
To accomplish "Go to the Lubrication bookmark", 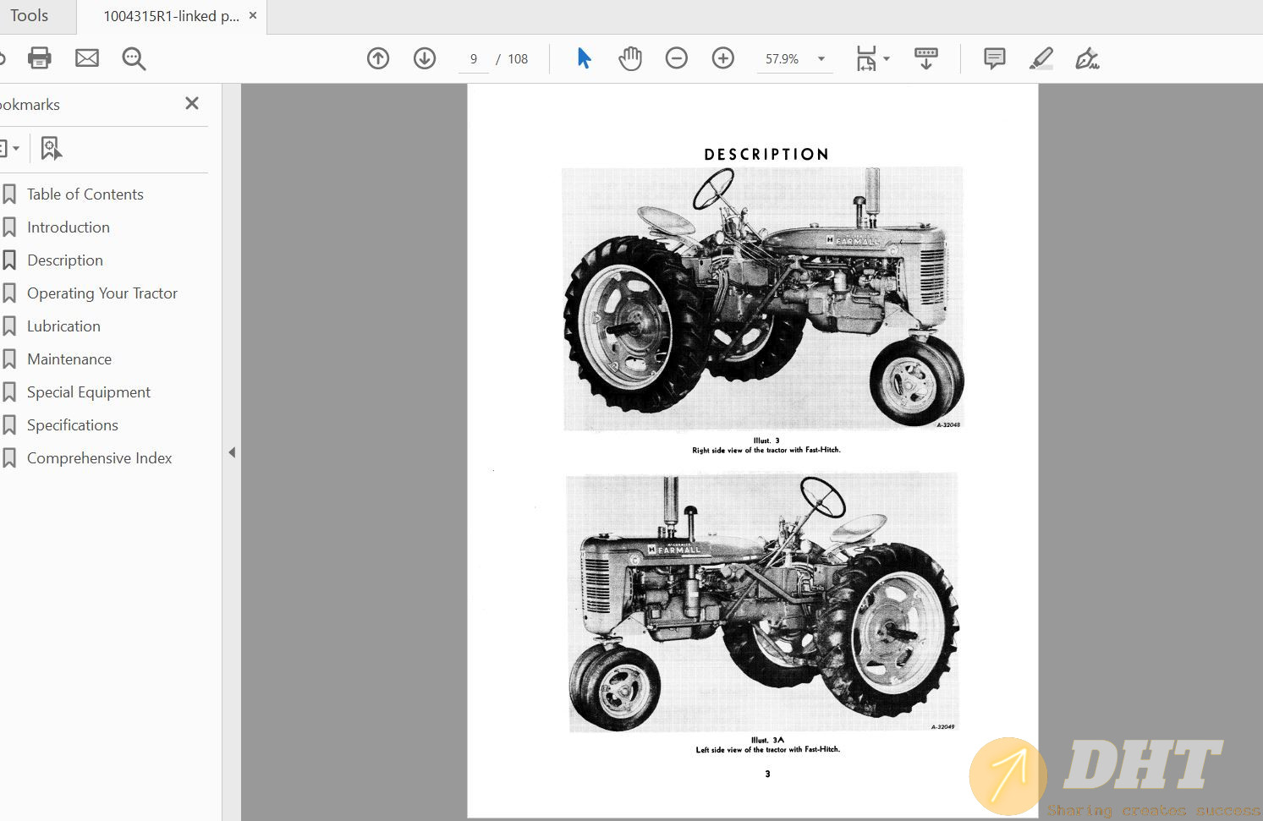I will pos(63,326).
